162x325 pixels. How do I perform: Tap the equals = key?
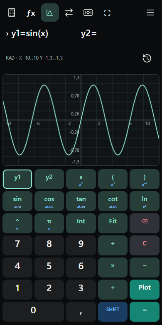(x=145, y=312)
